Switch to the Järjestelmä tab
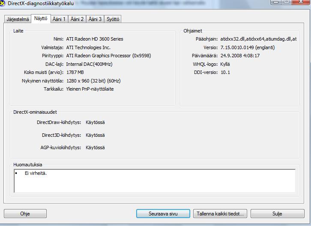 click(x=18, y=19)
